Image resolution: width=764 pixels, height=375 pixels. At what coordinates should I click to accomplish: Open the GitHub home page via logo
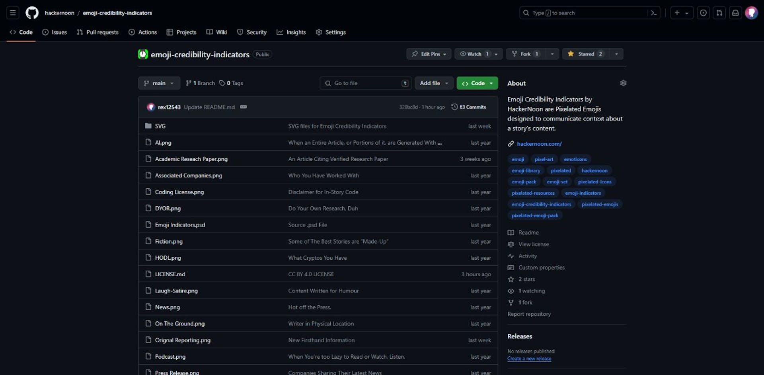pos(32,12)
